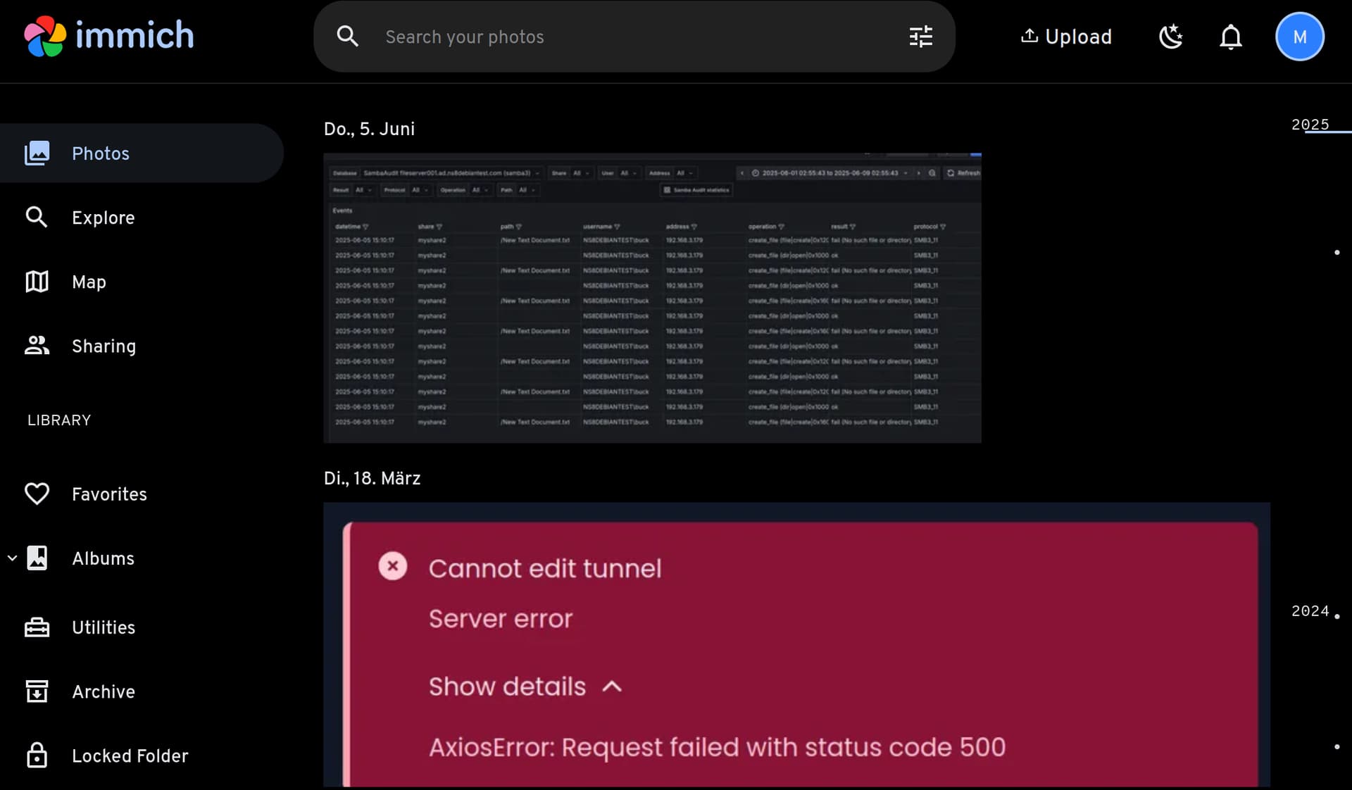Click the Upload button
This screenshot has width=1352, height=790.
1066,37
